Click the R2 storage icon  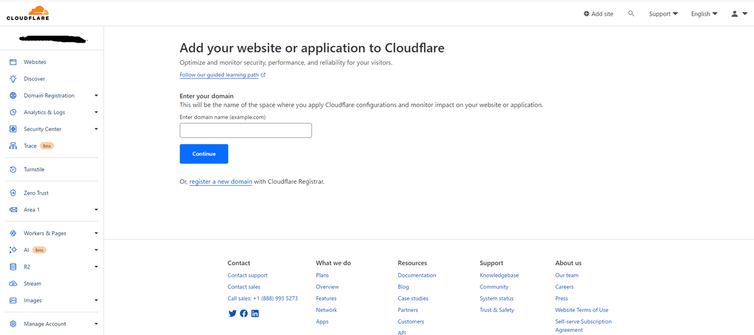pyautogui.click(x=13, y=267)
